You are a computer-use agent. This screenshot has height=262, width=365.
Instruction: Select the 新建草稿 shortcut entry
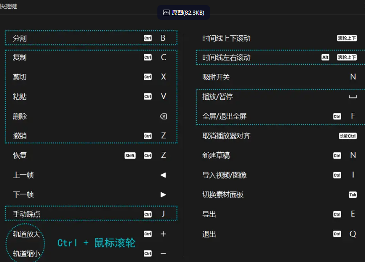coord(216,156)
